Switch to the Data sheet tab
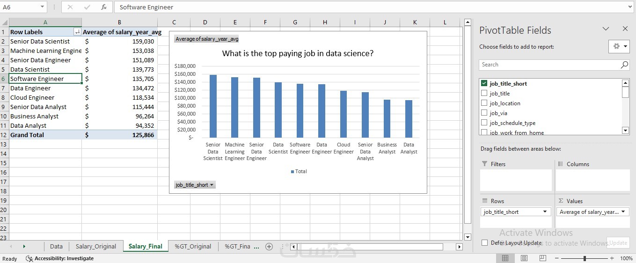636x263 pixels. coord(56,247)
